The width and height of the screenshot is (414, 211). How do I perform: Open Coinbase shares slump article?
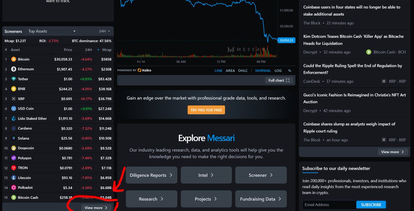349,127
